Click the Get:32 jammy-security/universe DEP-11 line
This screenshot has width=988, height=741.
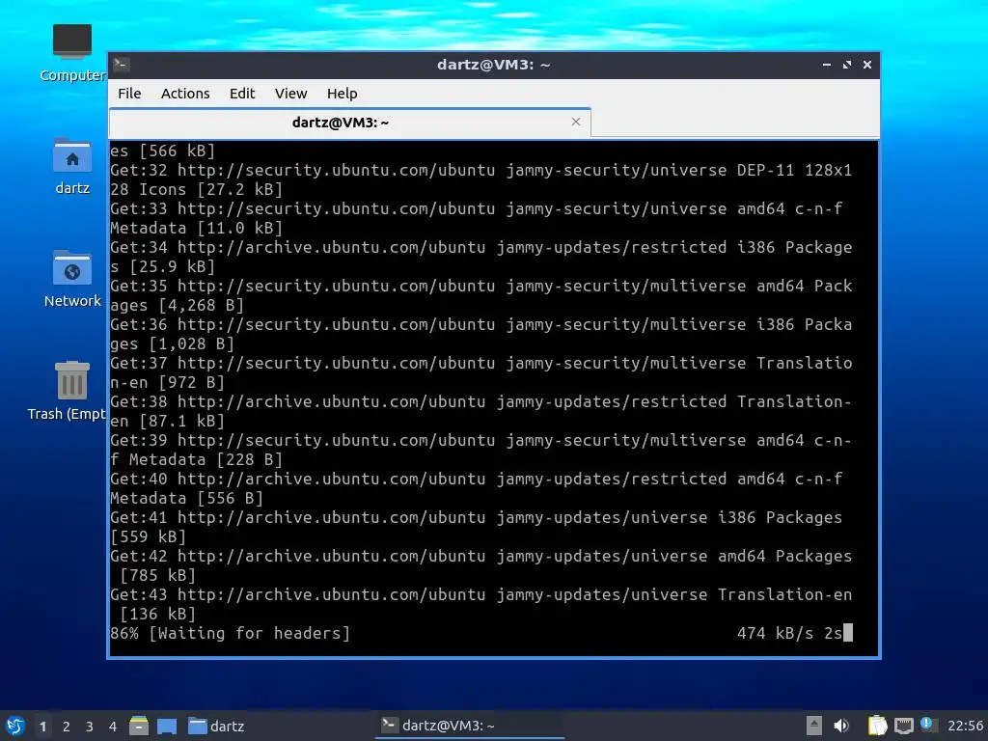click(480, 179)
